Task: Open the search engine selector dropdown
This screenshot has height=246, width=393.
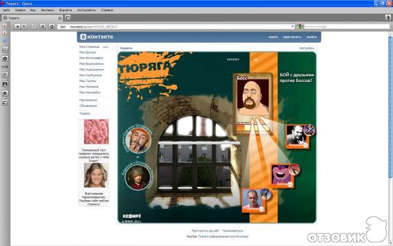Action: point(299,26)
